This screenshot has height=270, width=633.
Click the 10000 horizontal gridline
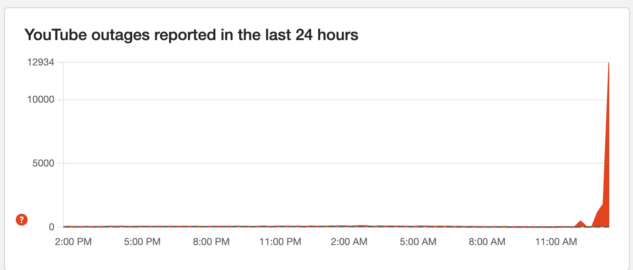coord(328,100)
